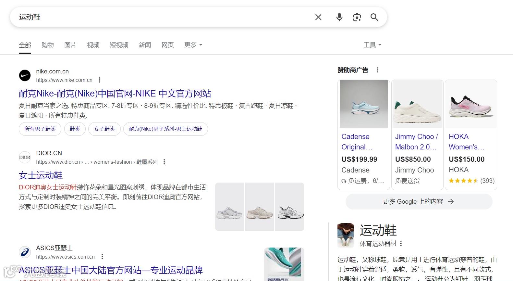Select the 全部 results tab
The image size is (513, 281).
25,45
